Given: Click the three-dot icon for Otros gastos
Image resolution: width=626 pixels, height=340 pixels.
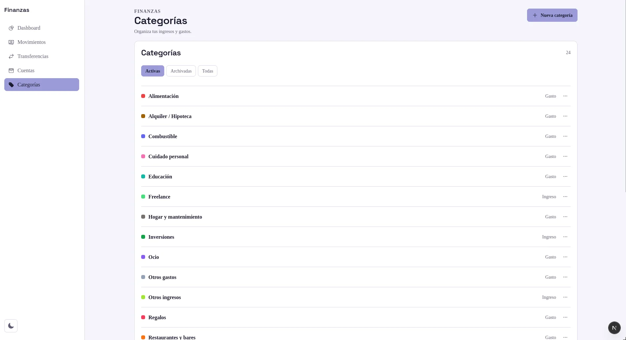Looking at the screenshot, I should pos(565,277).
